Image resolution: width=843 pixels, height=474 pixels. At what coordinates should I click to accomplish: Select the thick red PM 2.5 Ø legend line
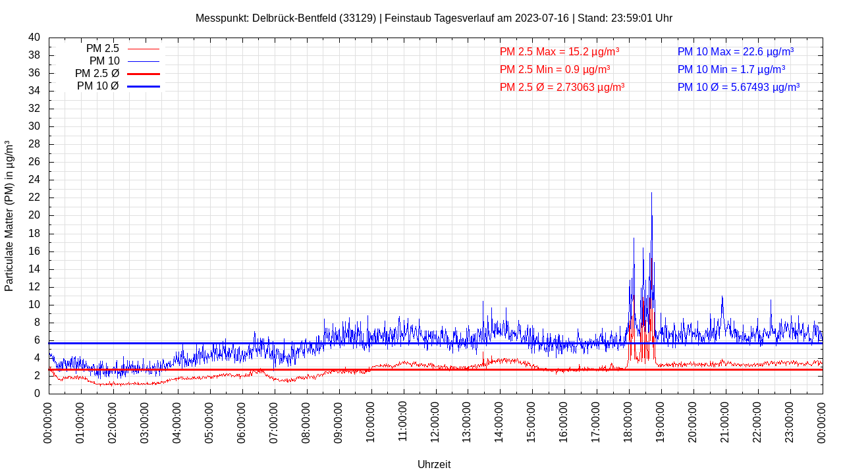click(x=143, y=74)
